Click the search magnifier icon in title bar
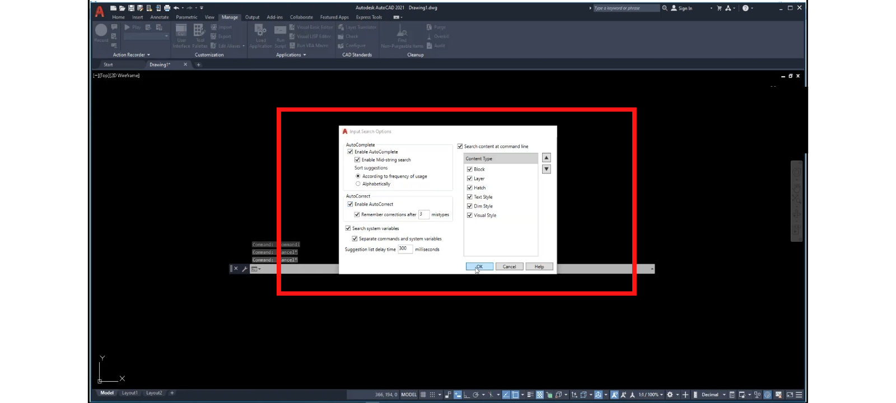The width and height of the screenshot is (896, 403). tap(665, 8)
